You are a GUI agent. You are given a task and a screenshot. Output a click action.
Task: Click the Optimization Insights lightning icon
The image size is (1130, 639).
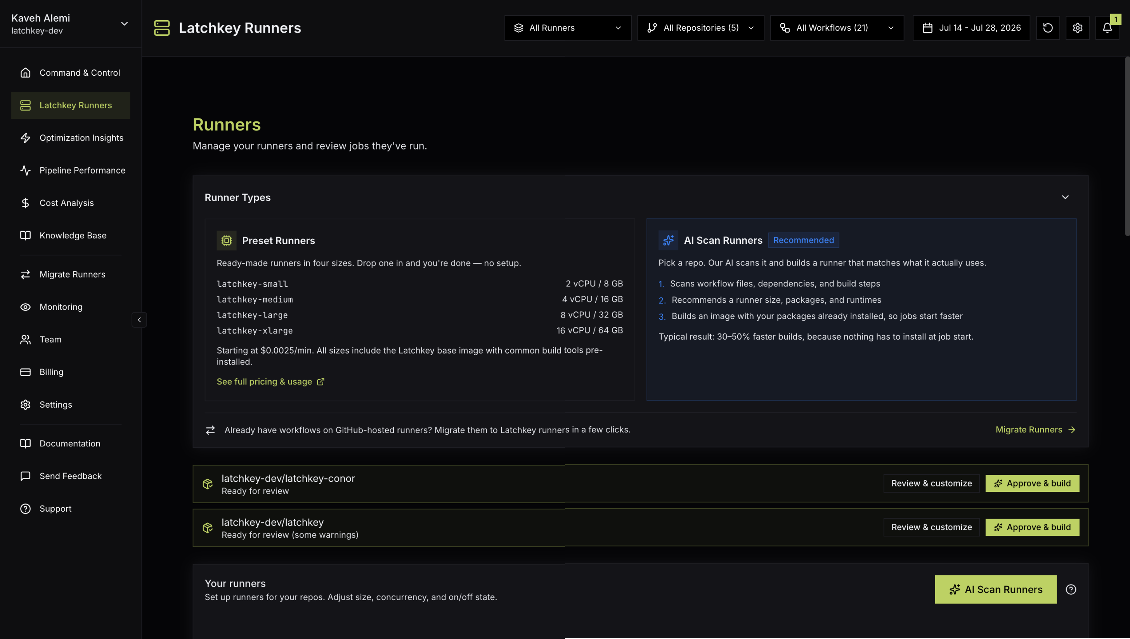tap(26, 138)
